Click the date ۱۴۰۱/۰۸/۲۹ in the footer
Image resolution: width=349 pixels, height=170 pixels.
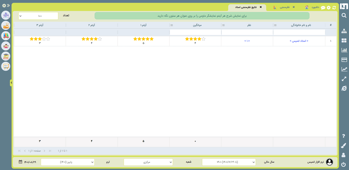point(30,162)
